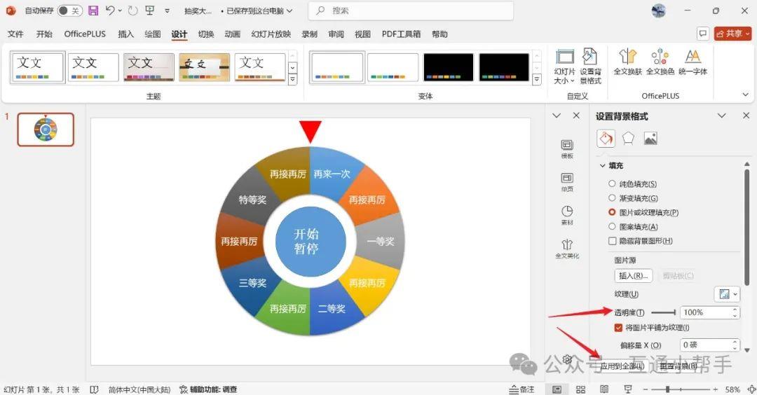Collapse the ribbon using the chevron
The image size is (757, 395).
click(x=745, y=95)
